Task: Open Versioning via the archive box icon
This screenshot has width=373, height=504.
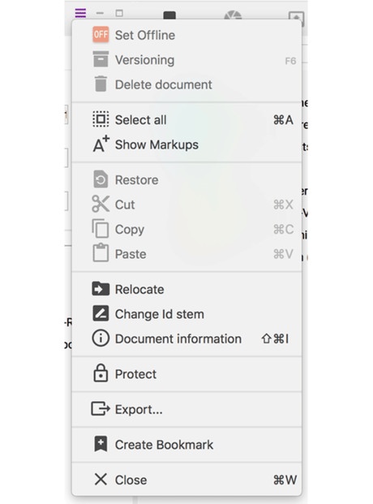Action: coord(101,59)
